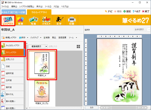This screenshot has height=110, width=151.
Task: Click the お気に入り button beside sort dropdown
Action: [53, 47]
